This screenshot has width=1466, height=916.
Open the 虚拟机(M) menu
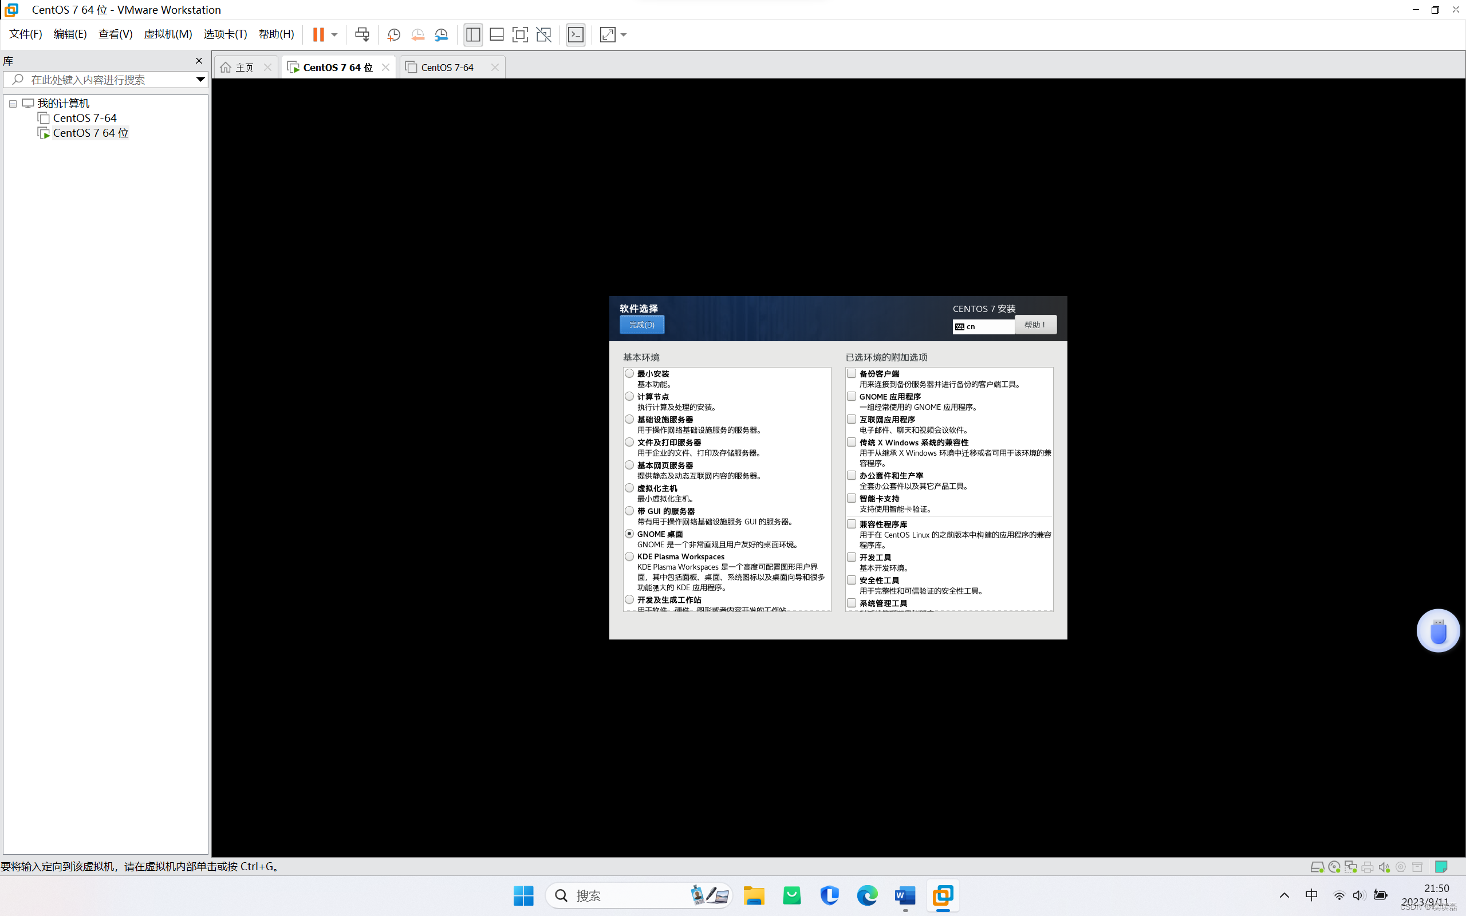pyautogui.click(x=167, y=34)
